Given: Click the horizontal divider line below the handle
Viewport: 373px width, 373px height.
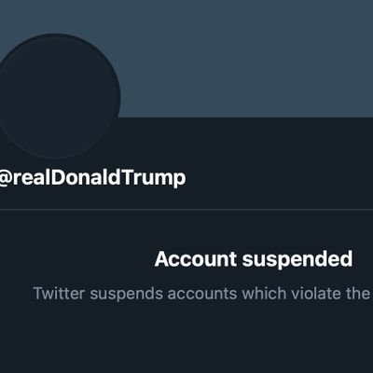Looking at the screenshot, I should 186,210.
